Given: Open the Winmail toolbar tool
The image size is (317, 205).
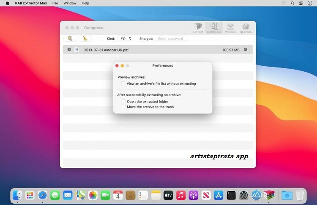Looking at the screenshot, I should click(x=230, y=28).
